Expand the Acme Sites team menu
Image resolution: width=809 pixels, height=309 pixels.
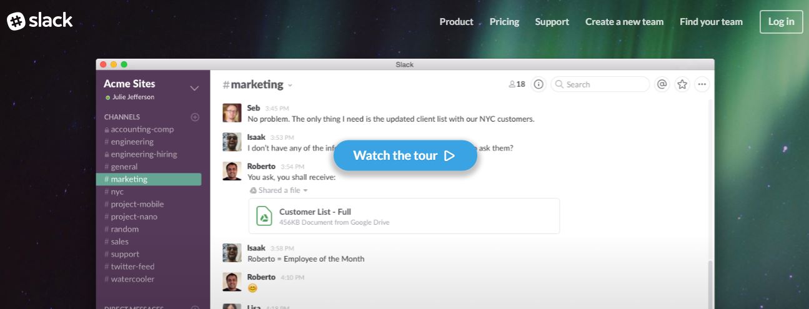pyautogui.click(x=194, y=88)
